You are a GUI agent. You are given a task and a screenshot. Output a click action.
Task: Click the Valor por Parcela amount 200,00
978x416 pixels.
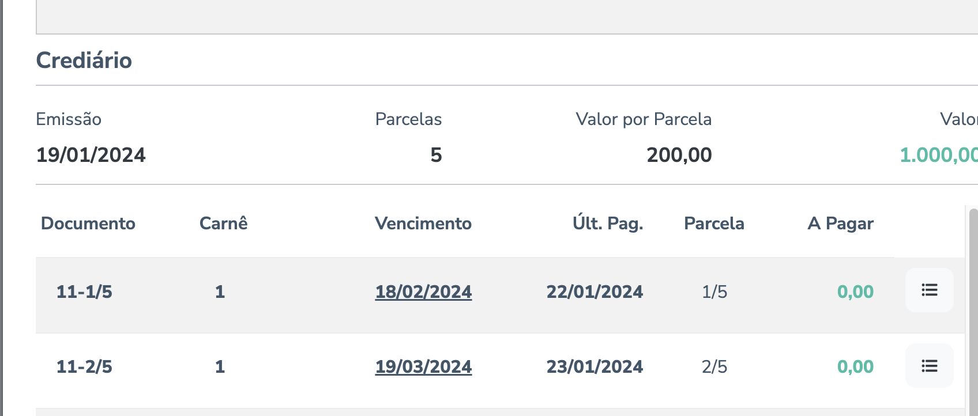tap(679, 155)
